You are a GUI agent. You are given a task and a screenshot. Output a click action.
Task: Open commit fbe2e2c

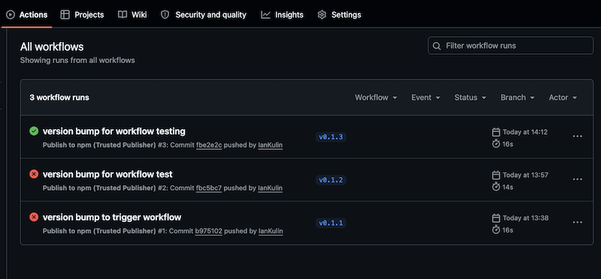click(209, 145)
